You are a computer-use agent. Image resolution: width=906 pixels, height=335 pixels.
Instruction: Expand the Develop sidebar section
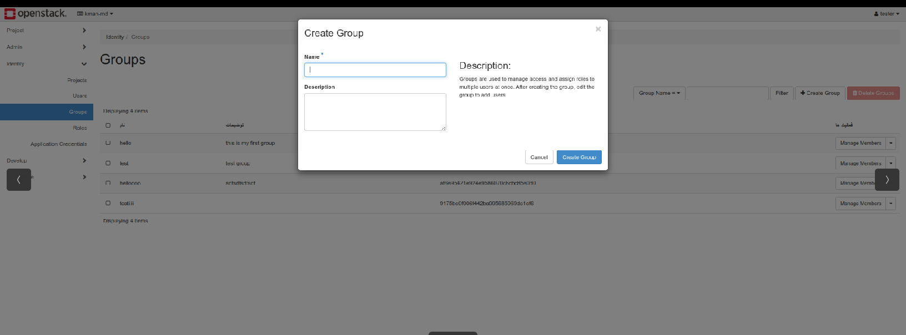pos(47,161)
